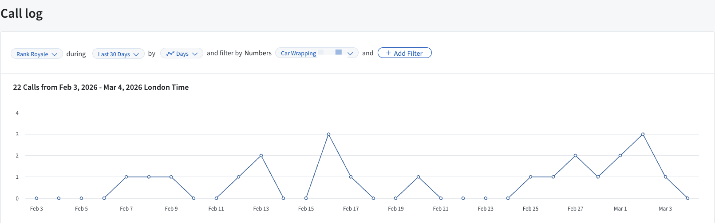The image size is (715, 223).
Task: Click the chevron arrow on Car Wrapping filter
Action: 350,54
